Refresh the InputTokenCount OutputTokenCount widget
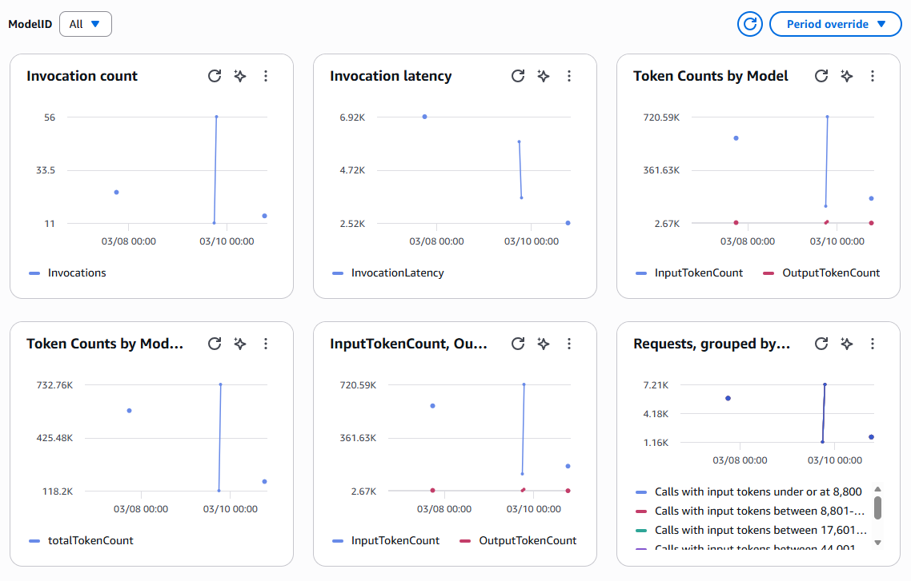The height and width of the screenshot is (581, 911). pyautogui.click(x=518, y=344)
